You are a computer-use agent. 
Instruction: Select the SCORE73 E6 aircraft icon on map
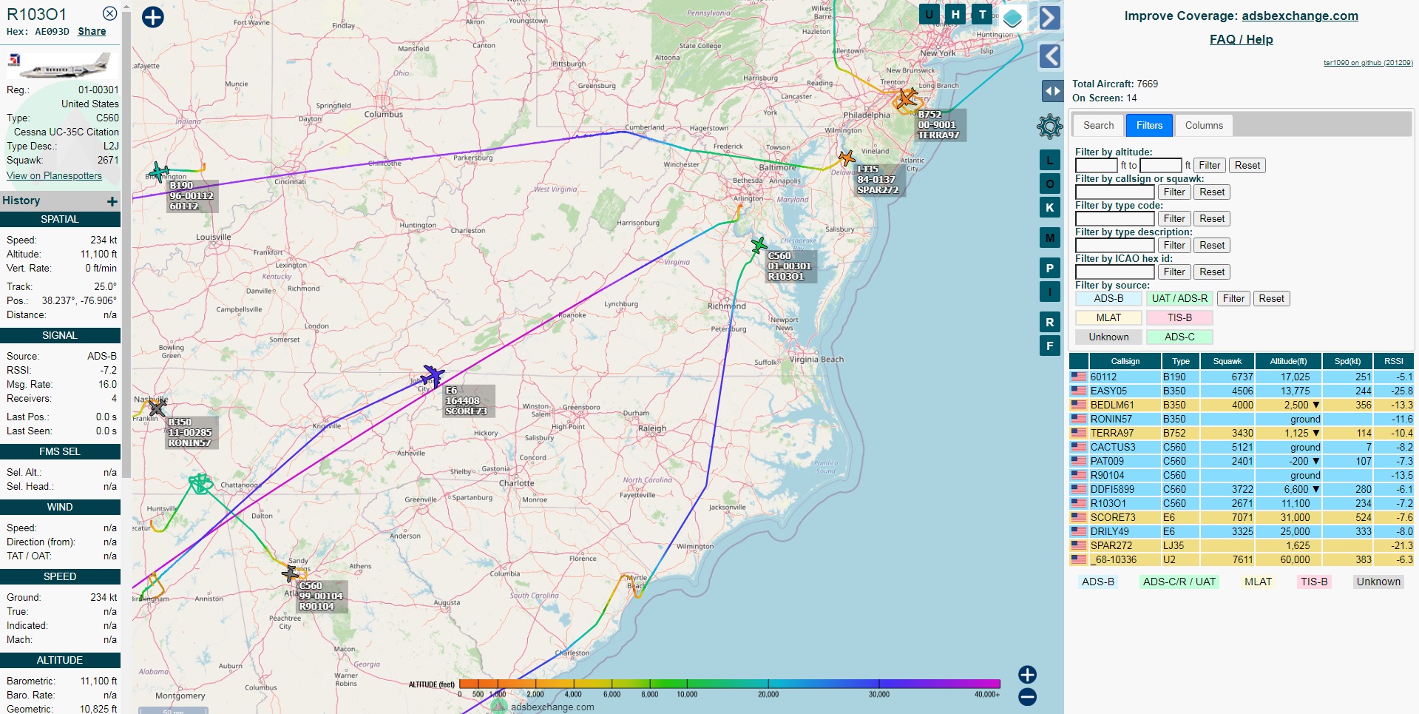coord(433,376)
